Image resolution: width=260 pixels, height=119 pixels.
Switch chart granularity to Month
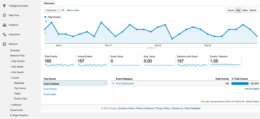(253, 10)
